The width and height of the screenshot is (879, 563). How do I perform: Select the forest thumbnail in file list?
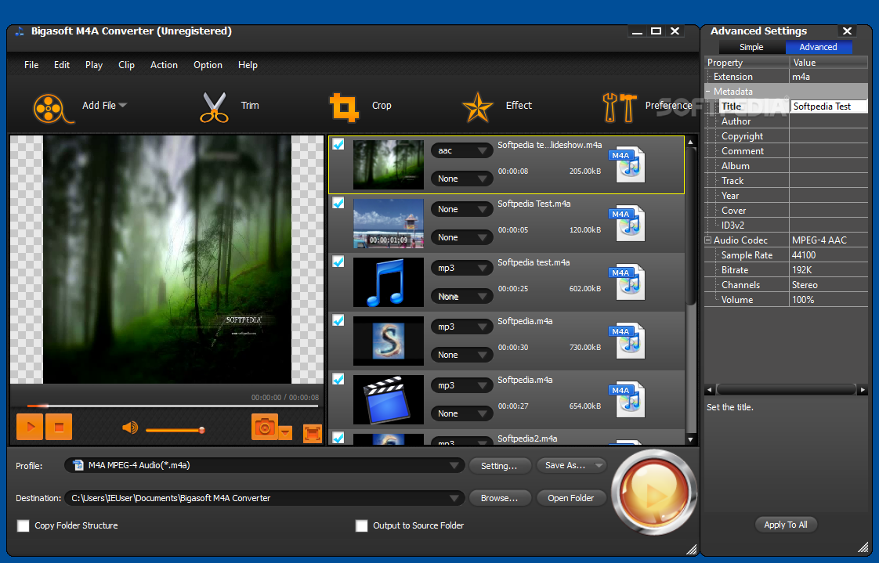tap(389, 164)
